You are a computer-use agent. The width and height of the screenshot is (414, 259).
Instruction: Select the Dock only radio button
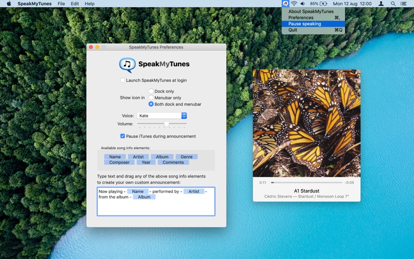click(x=151, y=91)
